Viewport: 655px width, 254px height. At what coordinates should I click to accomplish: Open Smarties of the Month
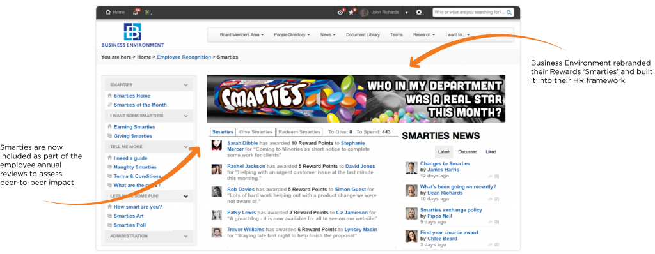click(140, 105)
